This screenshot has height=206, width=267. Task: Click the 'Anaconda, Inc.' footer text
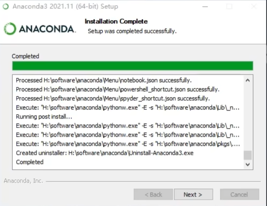[23, 181]
